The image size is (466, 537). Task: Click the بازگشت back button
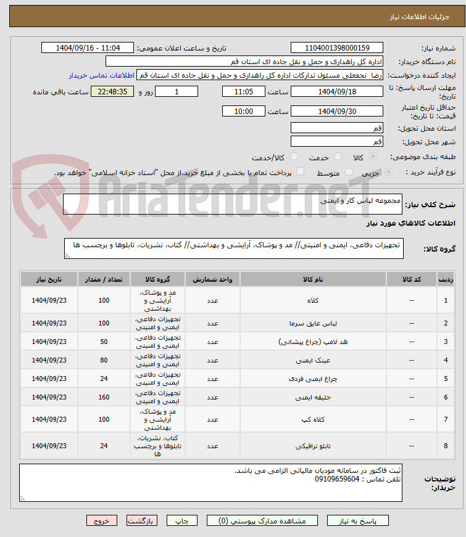142,520
